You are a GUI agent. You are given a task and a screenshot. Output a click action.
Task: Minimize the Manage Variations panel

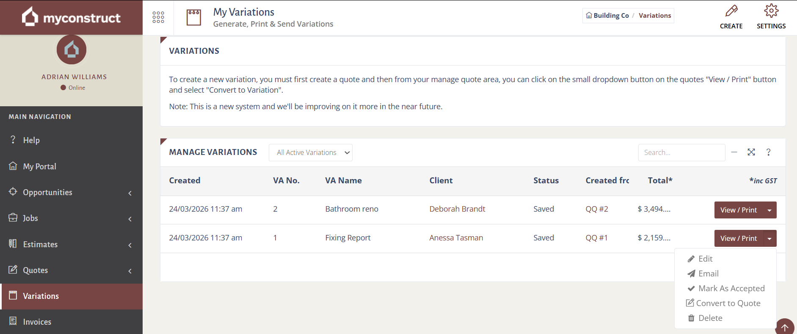pyautogui.click(x=734, y=152)
